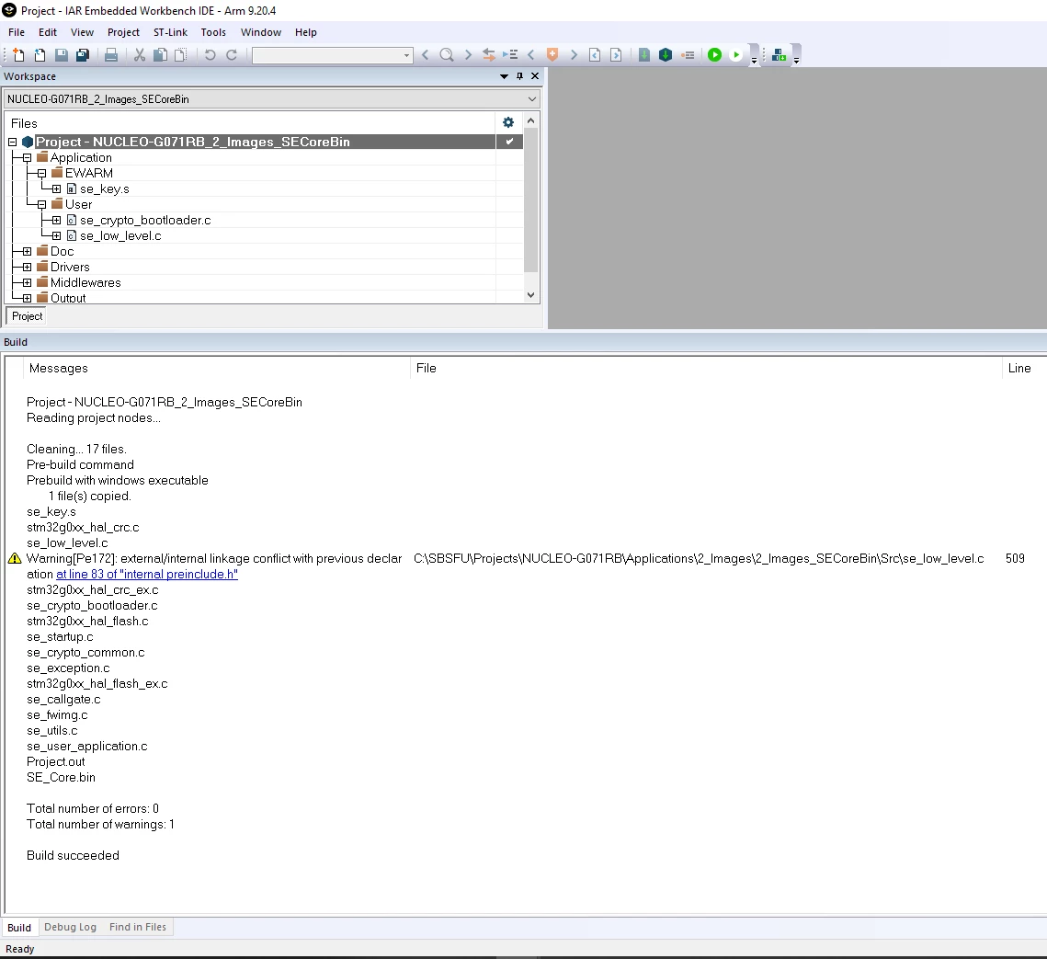Select the Project tab under Workspace
Screen dimensions: 1047x959
pos(27,316)
